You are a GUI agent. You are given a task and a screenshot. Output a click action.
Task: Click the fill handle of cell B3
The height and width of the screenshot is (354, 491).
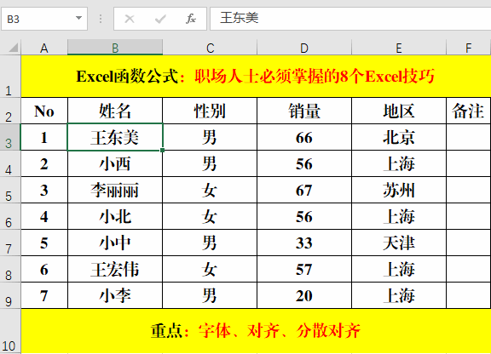(162, 150)
